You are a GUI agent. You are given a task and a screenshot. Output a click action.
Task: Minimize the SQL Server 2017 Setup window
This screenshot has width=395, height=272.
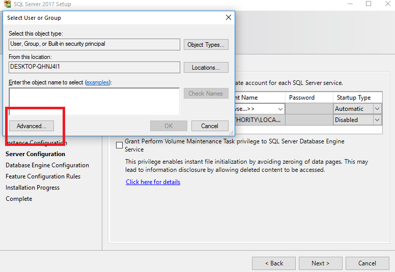pos(350,4)
